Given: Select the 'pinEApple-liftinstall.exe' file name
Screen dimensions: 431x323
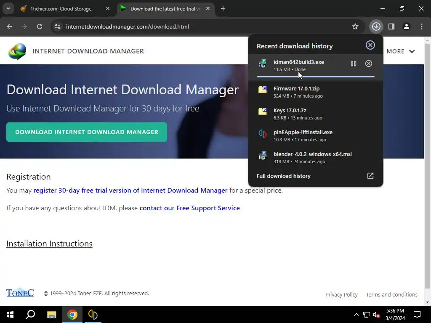Looking at the screenshot, I should click(x=303, y=132).
